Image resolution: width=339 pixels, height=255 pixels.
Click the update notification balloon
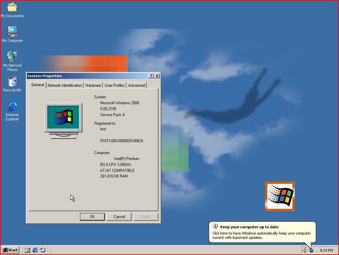pyautogui.click(x=261, y=232)
